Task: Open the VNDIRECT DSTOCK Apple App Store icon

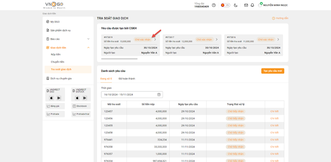Action: pyautogui.click(x=77, y=98)
